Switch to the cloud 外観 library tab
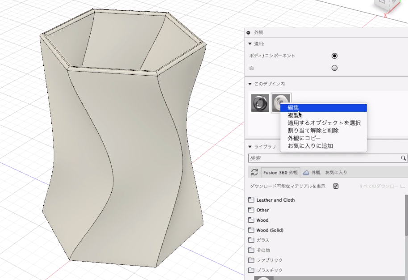Viewport: 408px width, 280px height. pyautogui.click(x=312, y=173)
